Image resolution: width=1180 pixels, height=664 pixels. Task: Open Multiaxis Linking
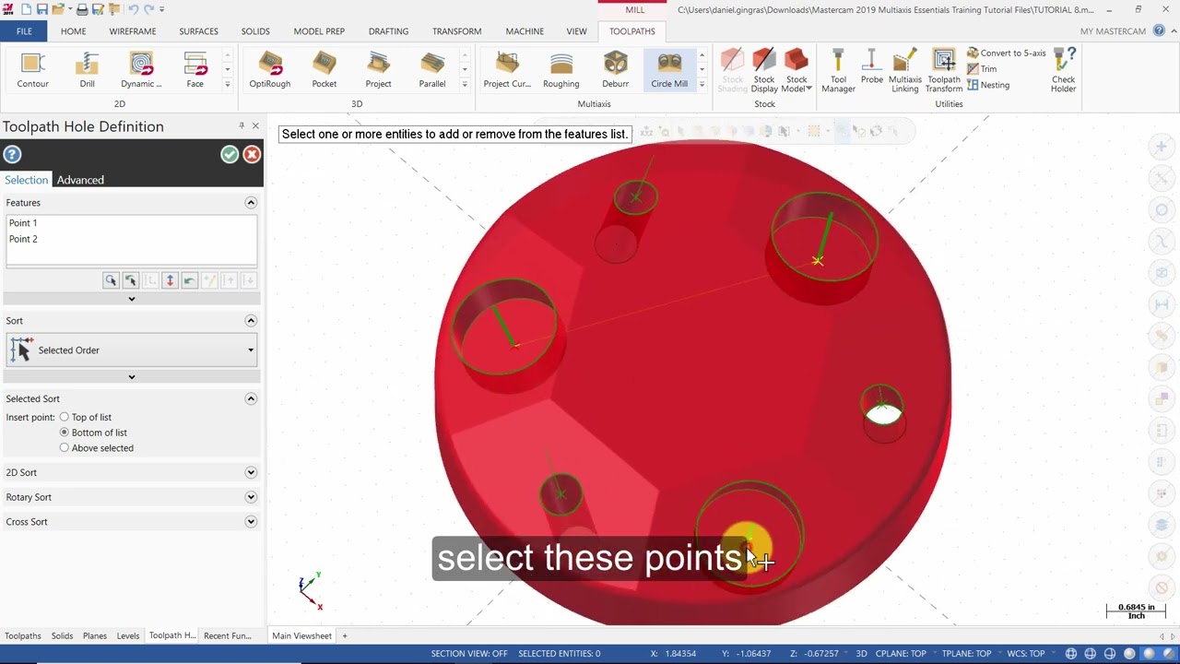point(904,70)
